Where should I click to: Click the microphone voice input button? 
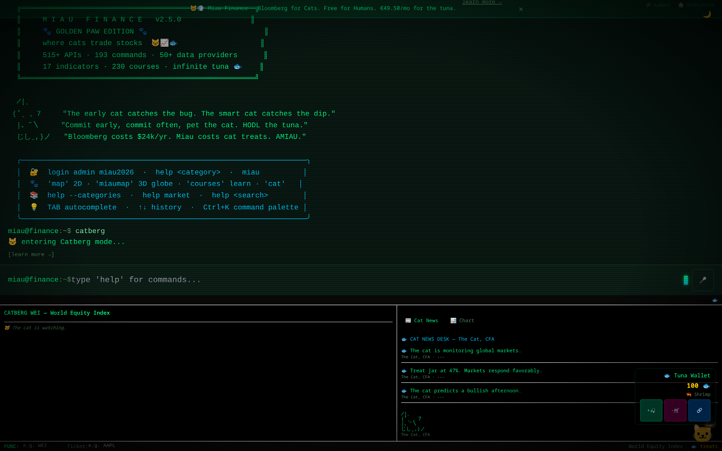[x=703, y=280]
